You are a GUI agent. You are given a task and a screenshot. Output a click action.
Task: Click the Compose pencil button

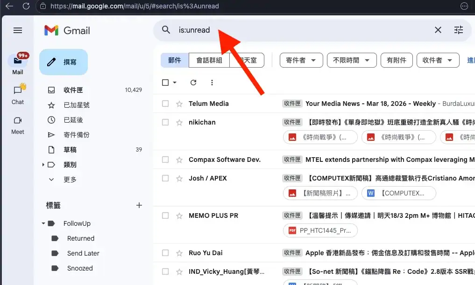click(64, 62)
